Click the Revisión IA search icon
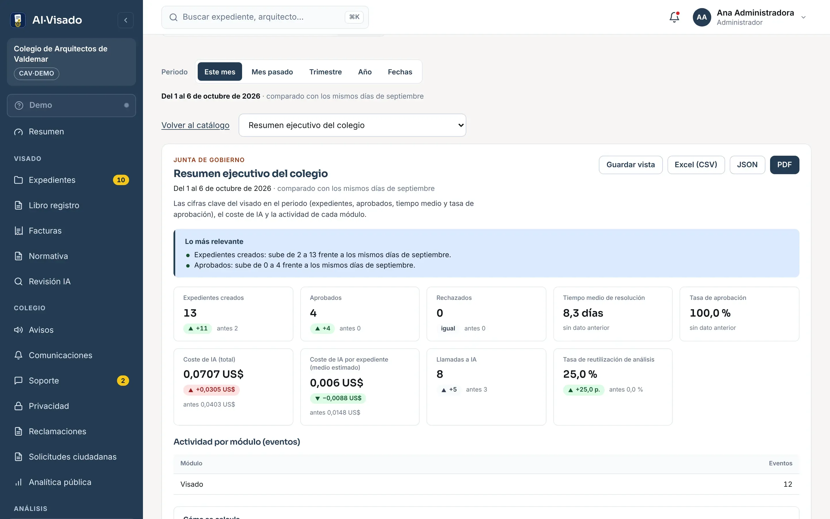The width and height of the screenshot is (830, 519). point(18,281)
